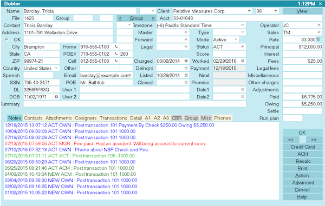
Task: Click the Summary input field
Action: click(135, 104)
